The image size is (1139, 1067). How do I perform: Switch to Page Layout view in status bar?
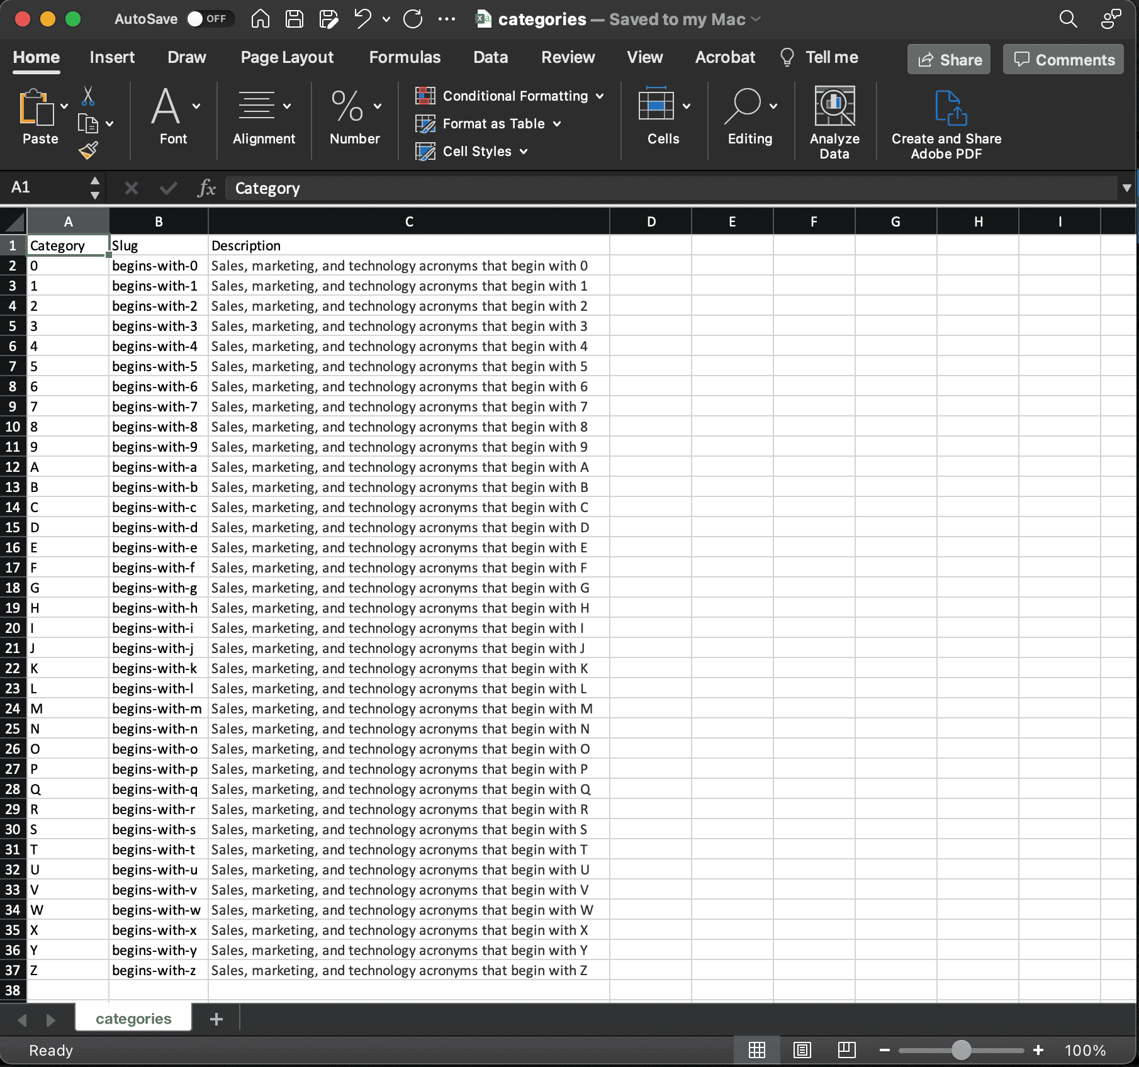[802, 1050]
